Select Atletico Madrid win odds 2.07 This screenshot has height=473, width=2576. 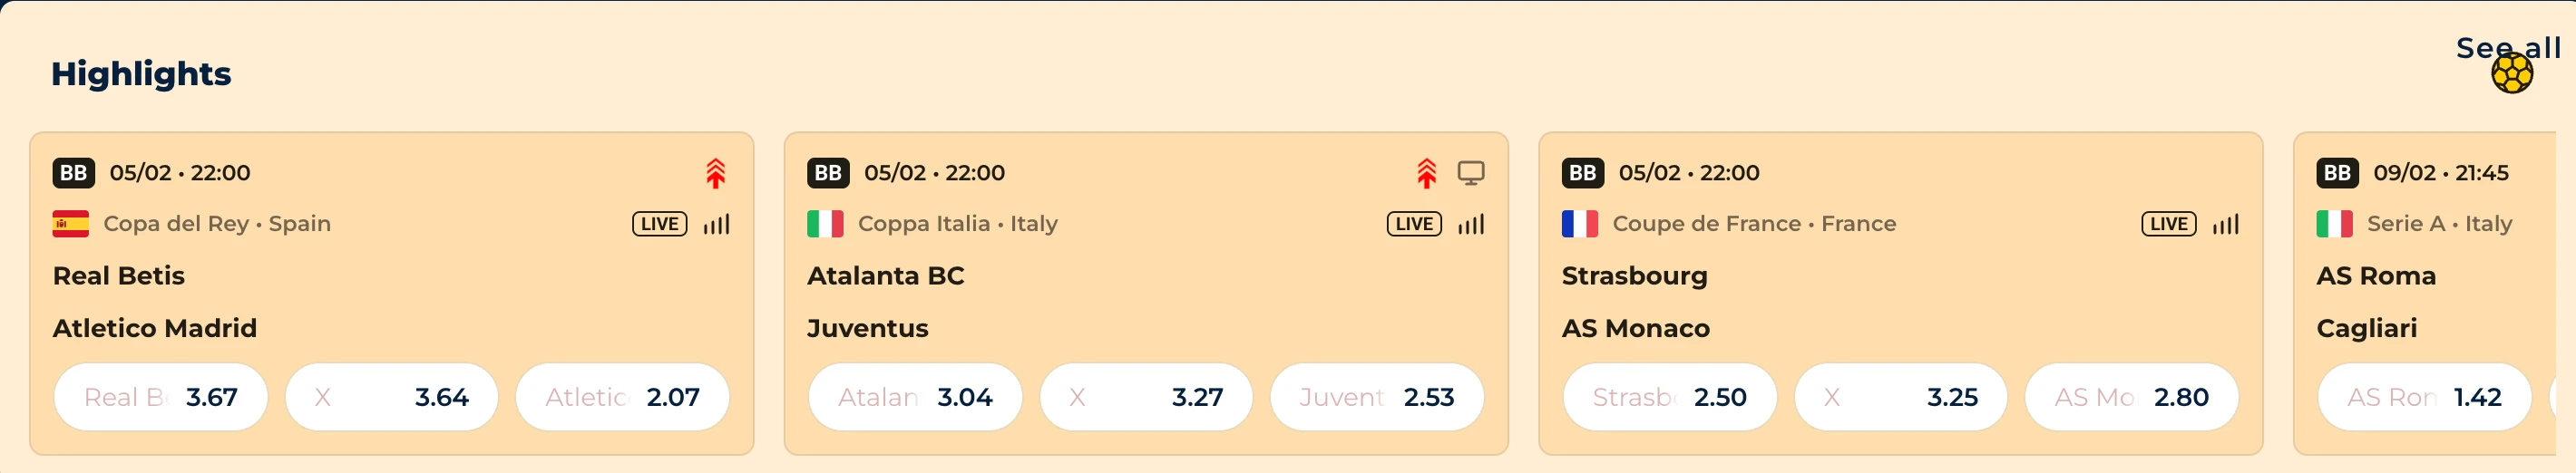(622, 397)
